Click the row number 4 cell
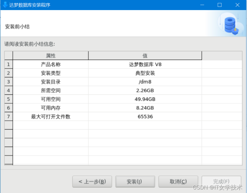This screenshot has width=247, height=193. pos(8,91)
